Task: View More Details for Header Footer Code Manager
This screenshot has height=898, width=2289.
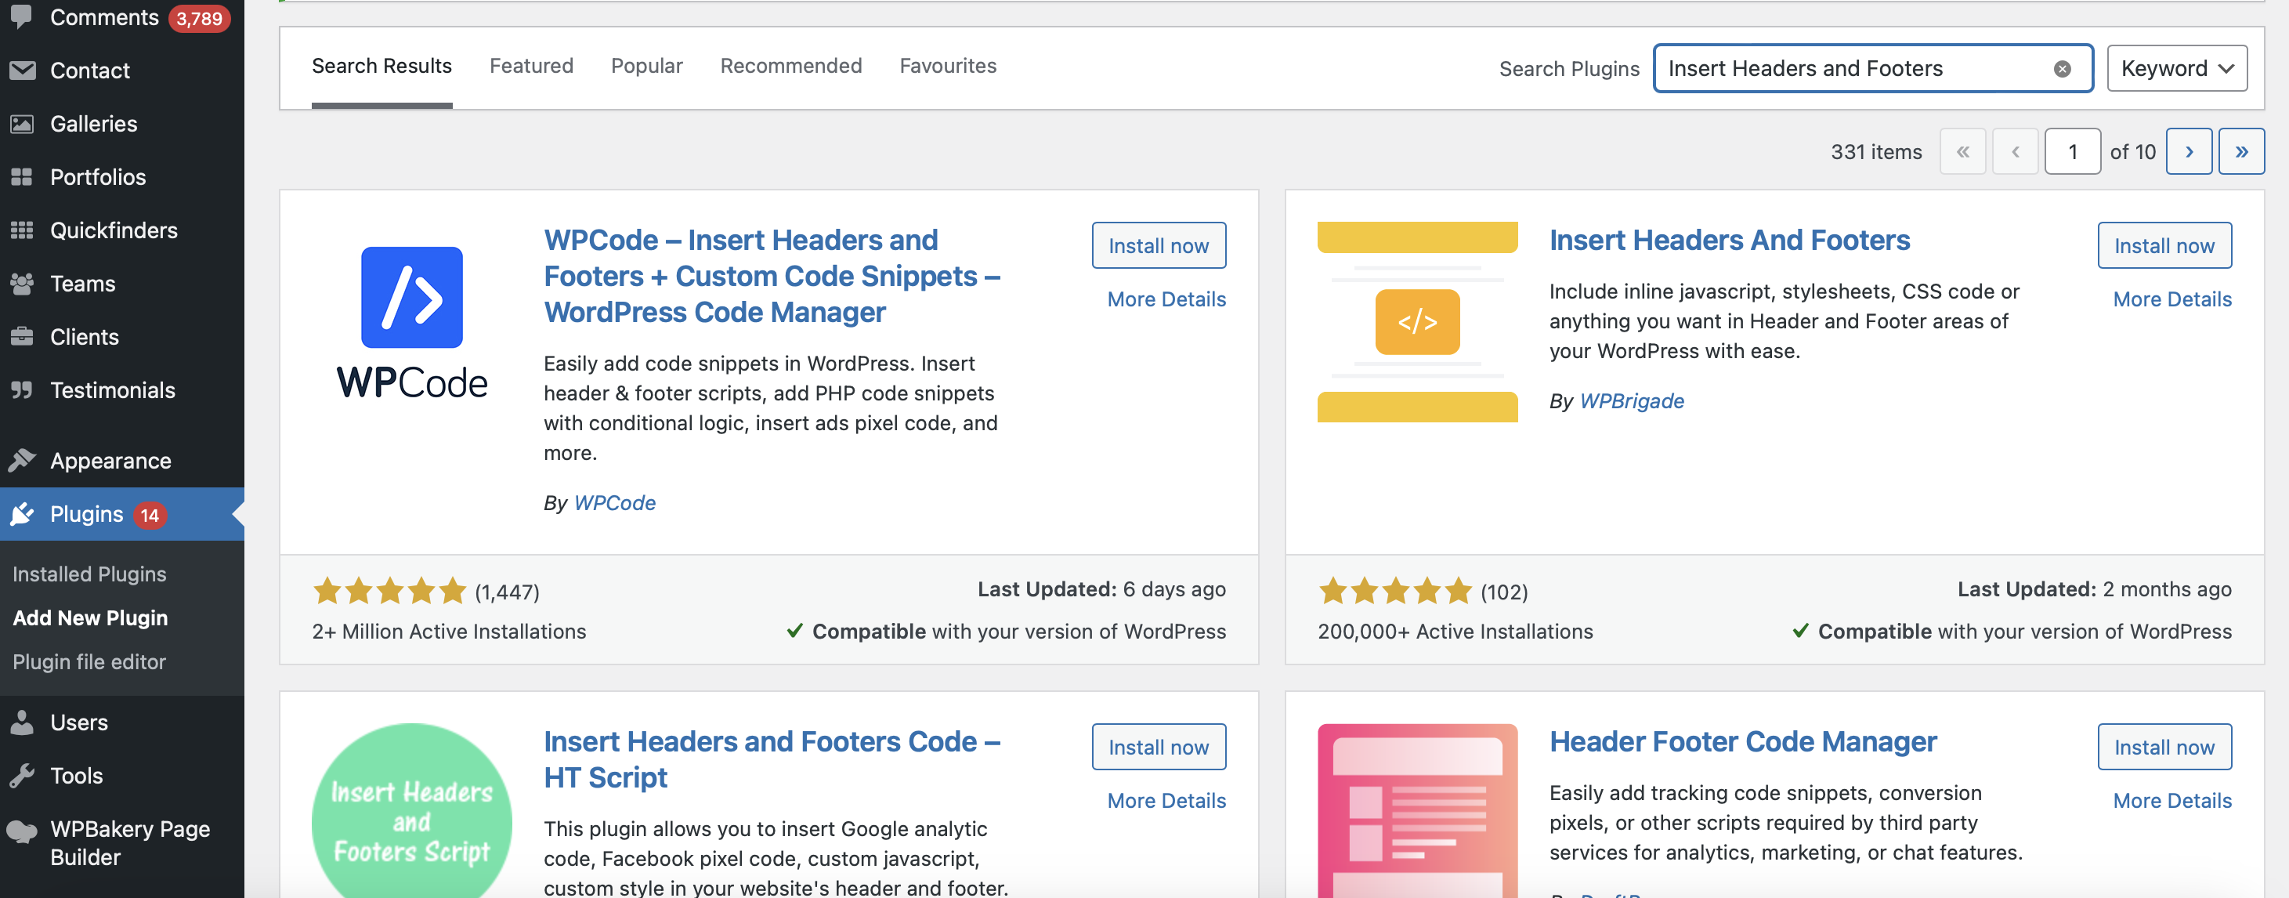Action: pos(2171,800)
